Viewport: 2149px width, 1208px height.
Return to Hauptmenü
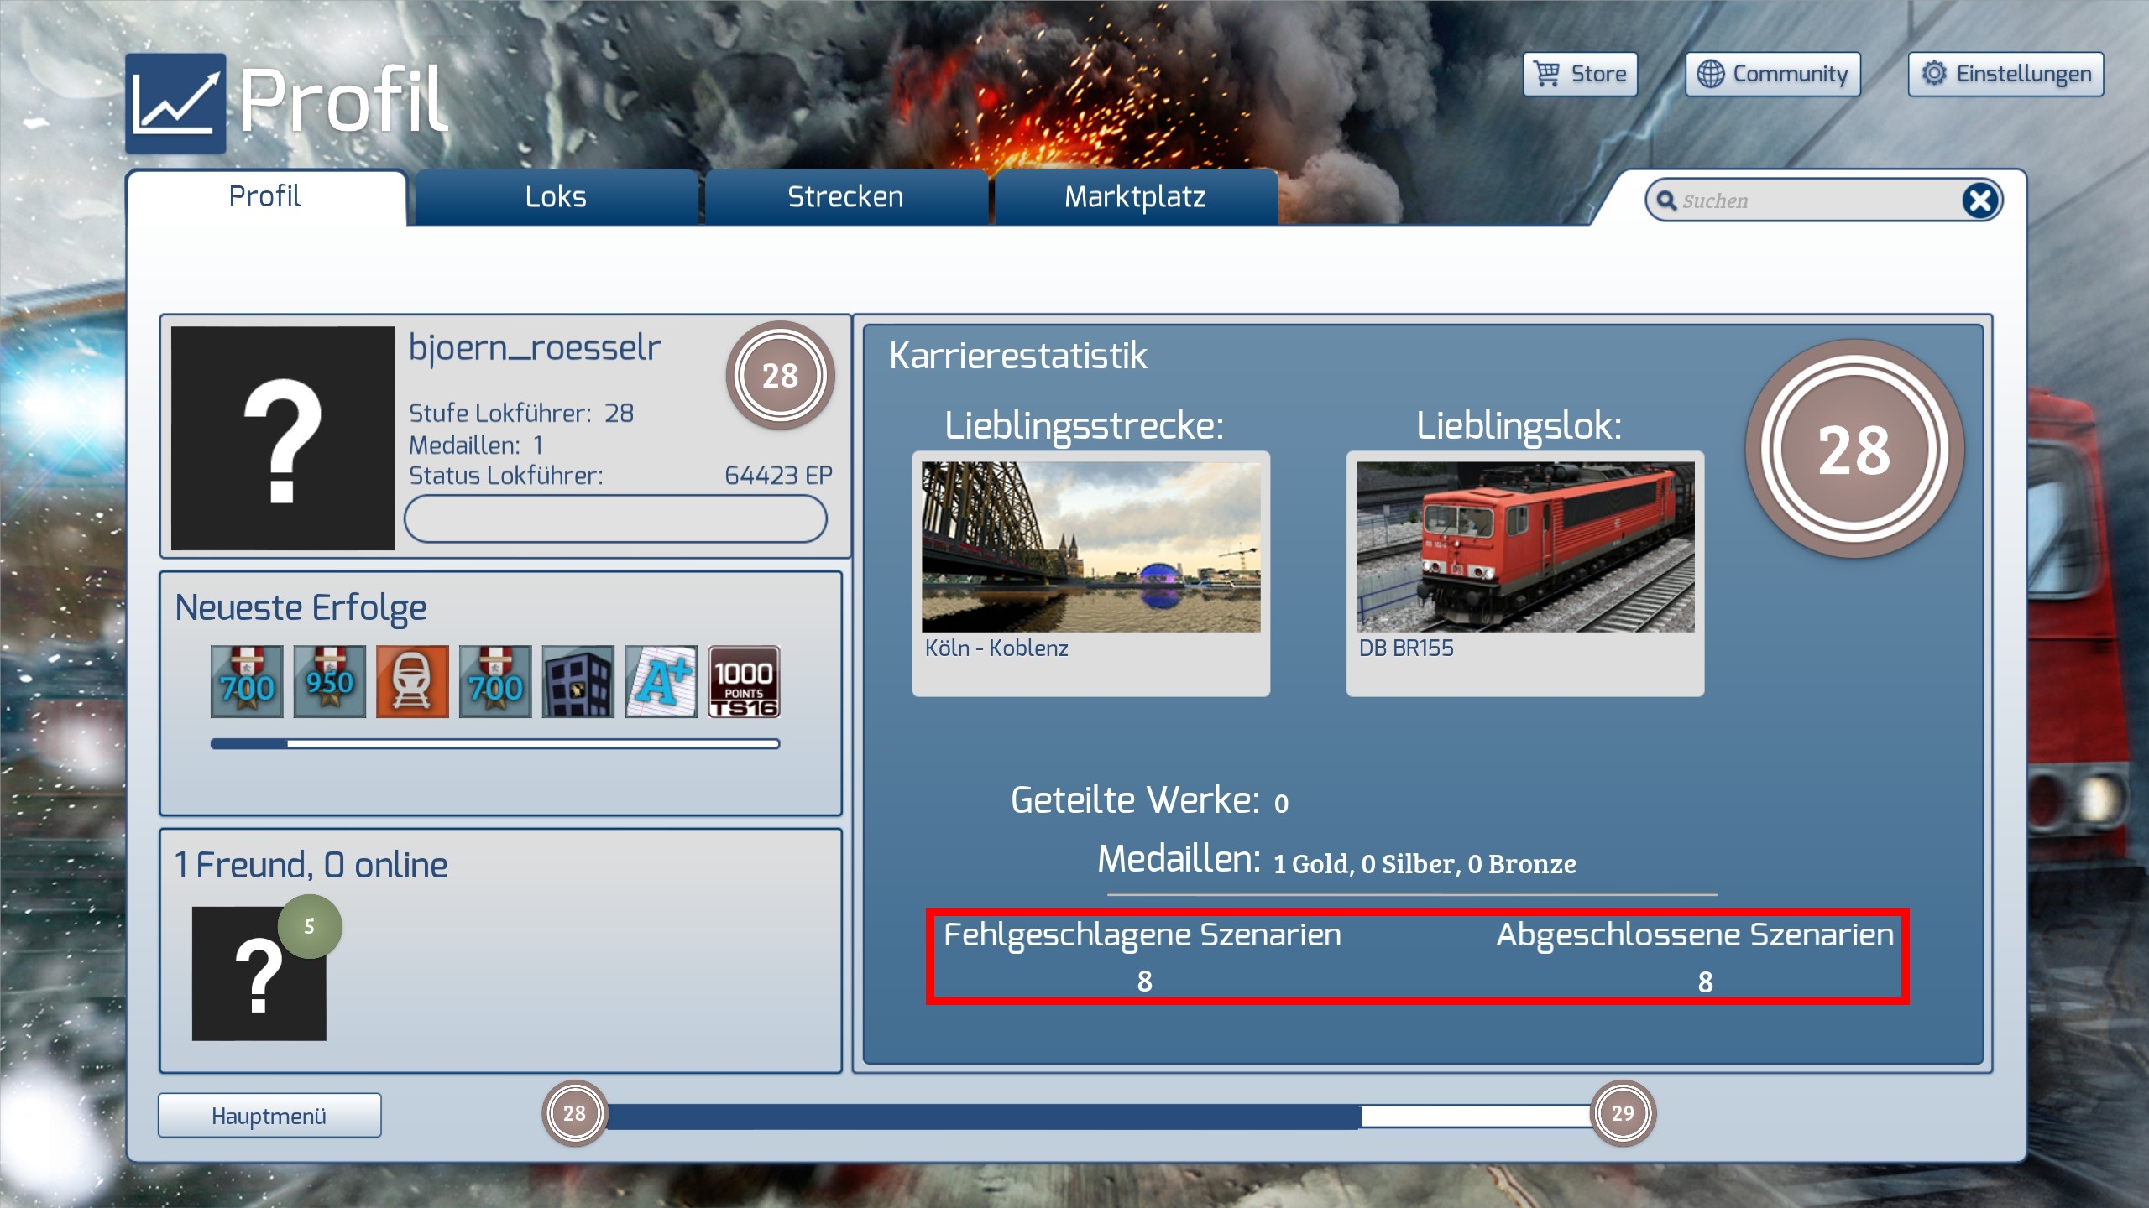click(269, 1116)
